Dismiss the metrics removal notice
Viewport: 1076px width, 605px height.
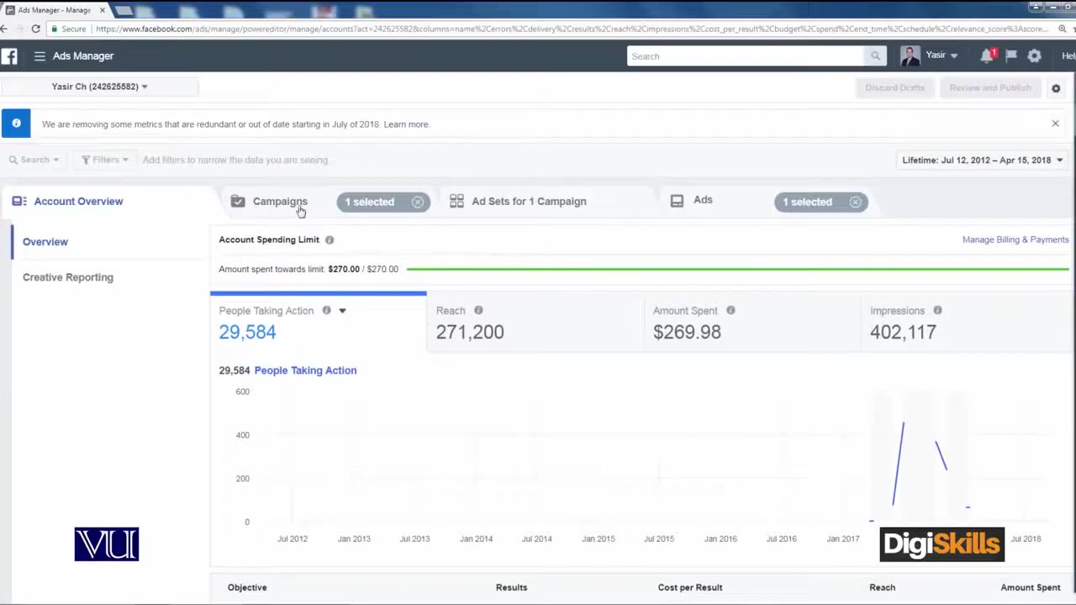click(1055, 124)
